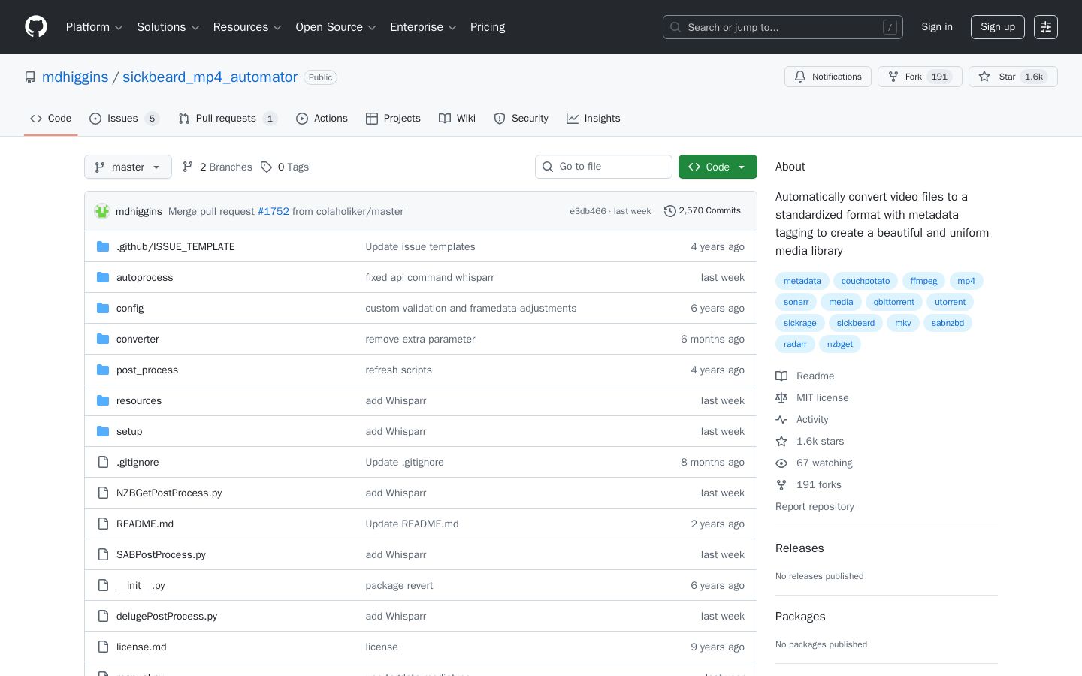
Task: Click the folder icon for resources
Action: pos(103,400)
